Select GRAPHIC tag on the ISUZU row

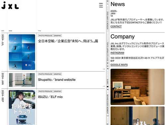[x=57, y=91]
